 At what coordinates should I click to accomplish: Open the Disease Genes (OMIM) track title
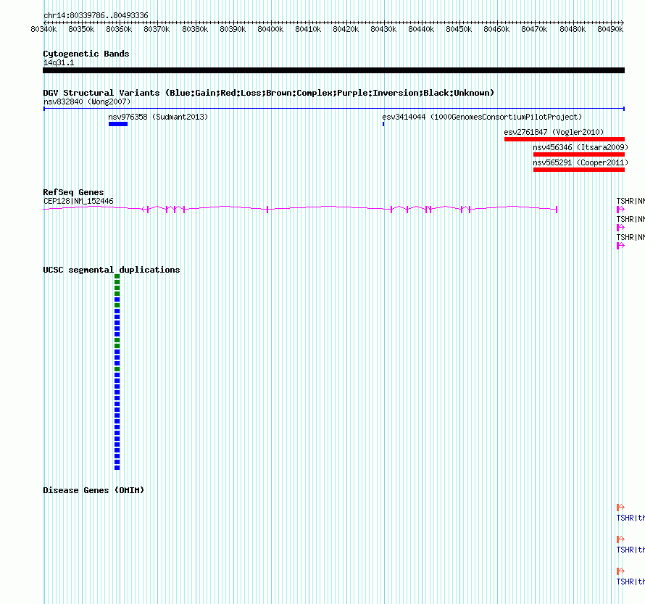(x=93, y=490)
